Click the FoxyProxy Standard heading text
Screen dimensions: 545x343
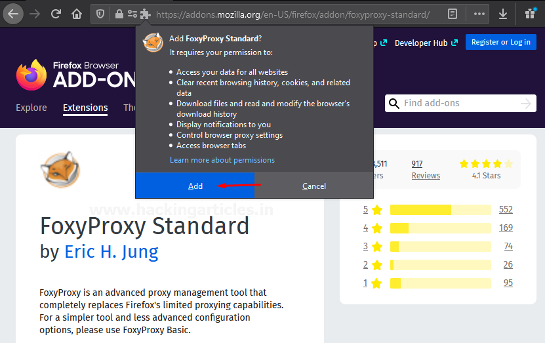tap(144, 226)
